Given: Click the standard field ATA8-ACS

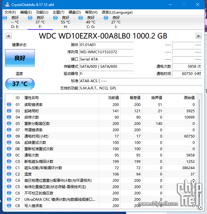Looking at the screenshot, I should click(x=141, y=81).
